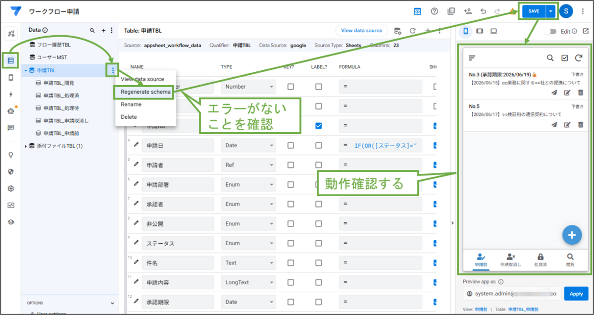The width and height of the screenshot is (594, 315).
Task: Click the preview eye icon in top bar
Action: pos(418,11)
